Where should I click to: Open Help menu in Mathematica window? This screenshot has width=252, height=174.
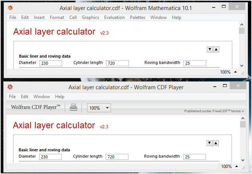[176, 17]
